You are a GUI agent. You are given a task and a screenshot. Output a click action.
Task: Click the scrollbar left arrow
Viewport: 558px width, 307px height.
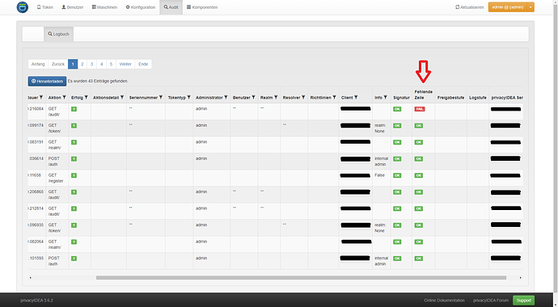tap(30, 277)
